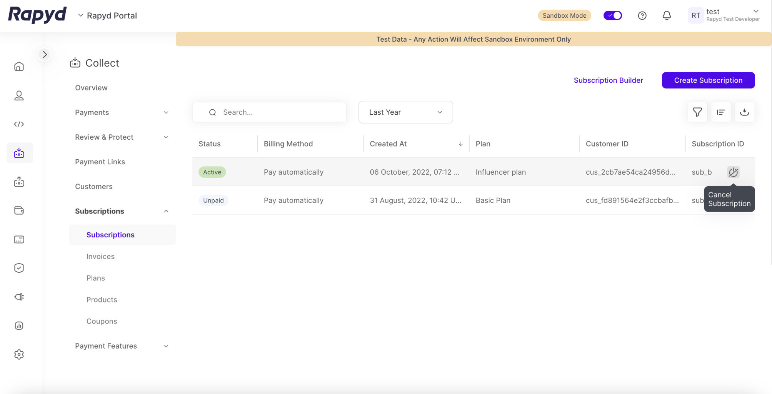Open notifications bell icon

click(667, 15)
